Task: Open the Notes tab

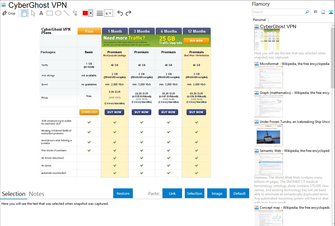Action: tap(37, 194)
